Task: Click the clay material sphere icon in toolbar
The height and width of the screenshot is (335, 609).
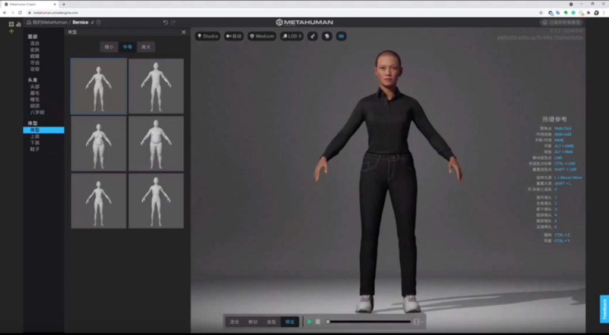Action: 327,36
